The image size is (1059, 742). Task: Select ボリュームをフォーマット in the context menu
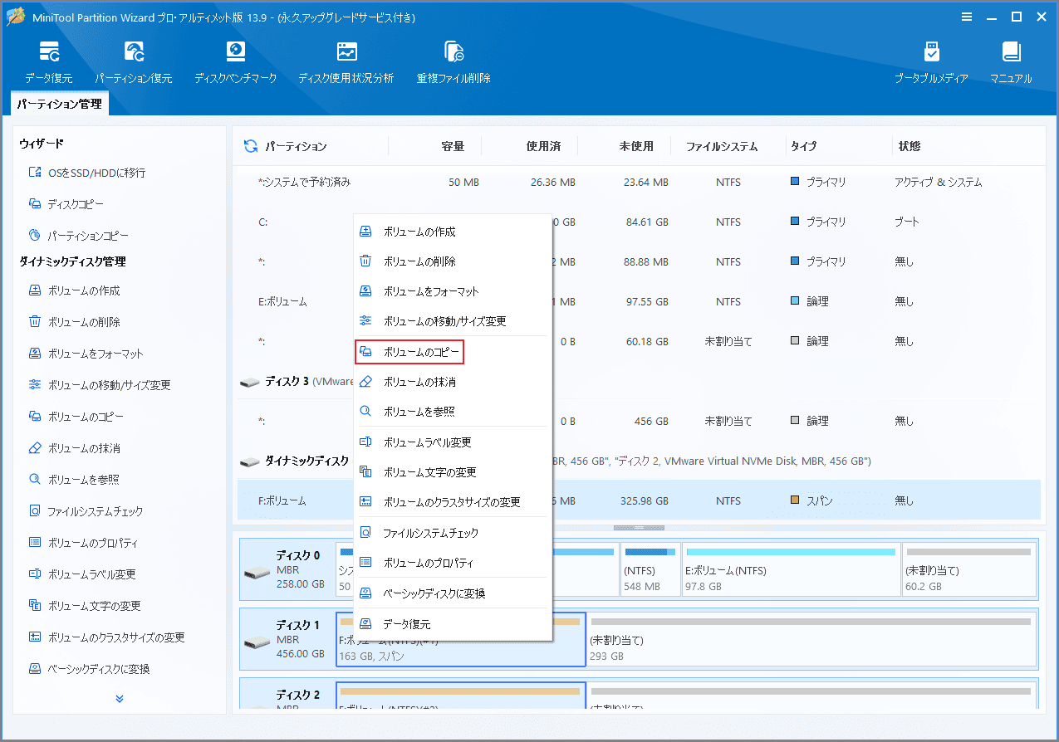(x=453, y=291)
